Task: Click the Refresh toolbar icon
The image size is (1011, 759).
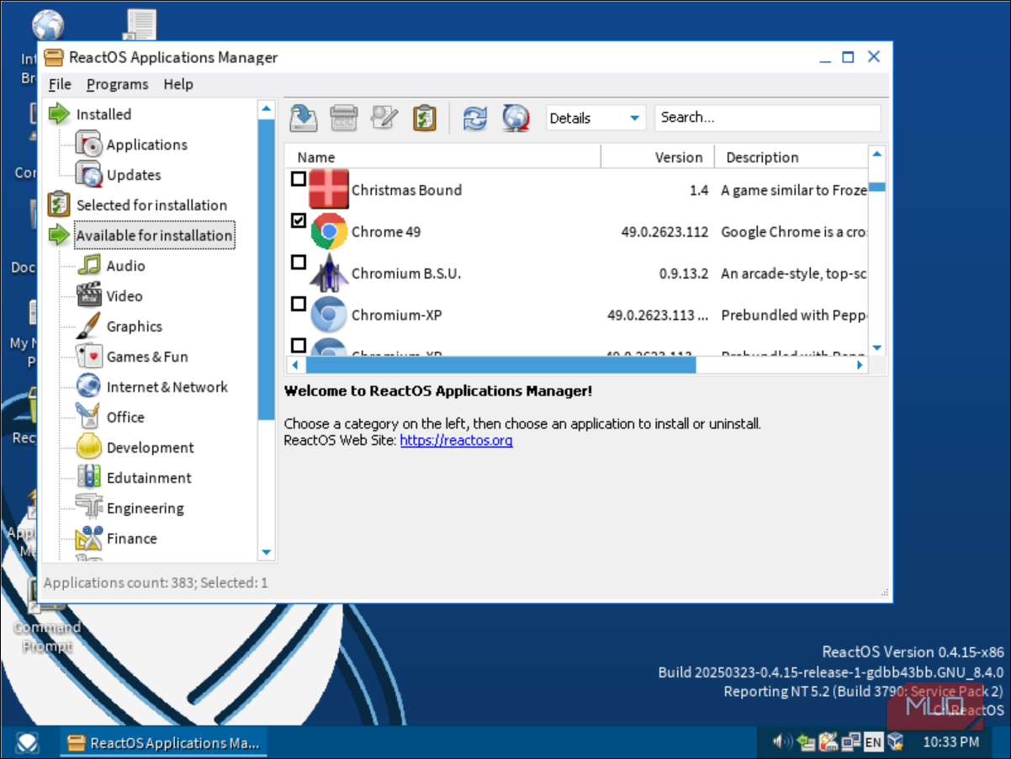Action: 475,118
